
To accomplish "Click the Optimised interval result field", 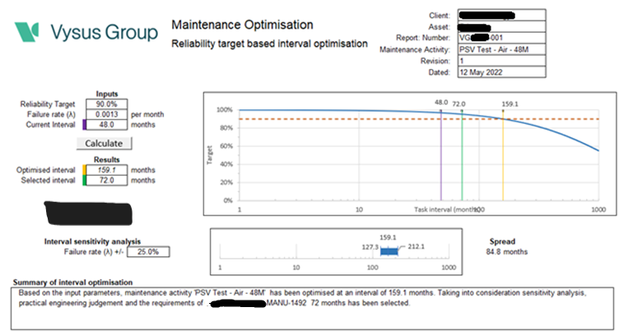I will coord(106,170).
